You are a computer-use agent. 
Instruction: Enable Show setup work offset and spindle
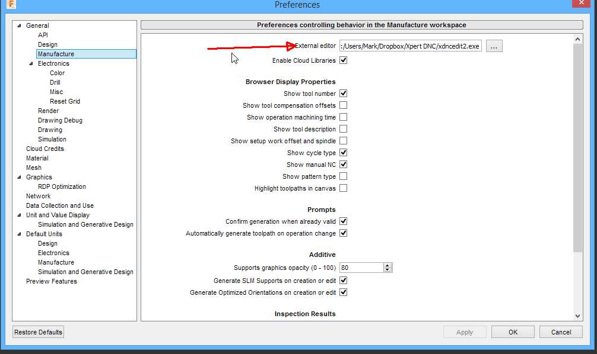click(344, 141)
